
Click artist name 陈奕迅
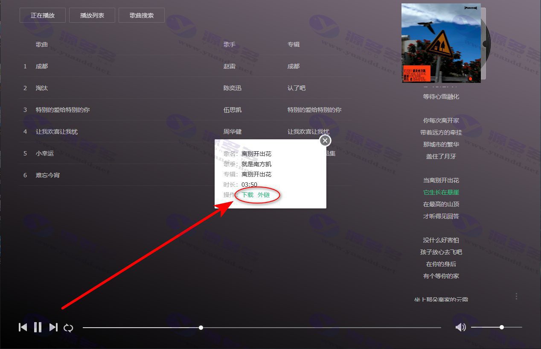coord(233,88)
